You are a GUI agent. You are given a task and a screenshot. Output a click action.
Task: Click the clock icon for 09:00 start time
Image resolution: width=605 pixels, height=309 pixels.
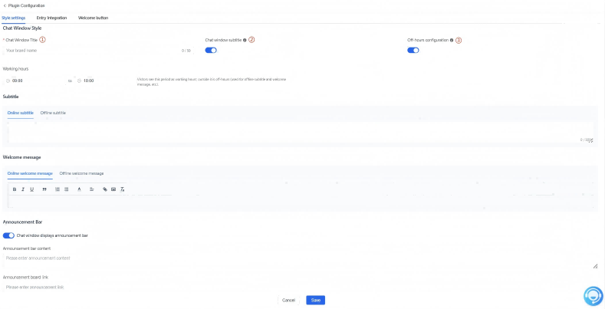click(8, 81)
